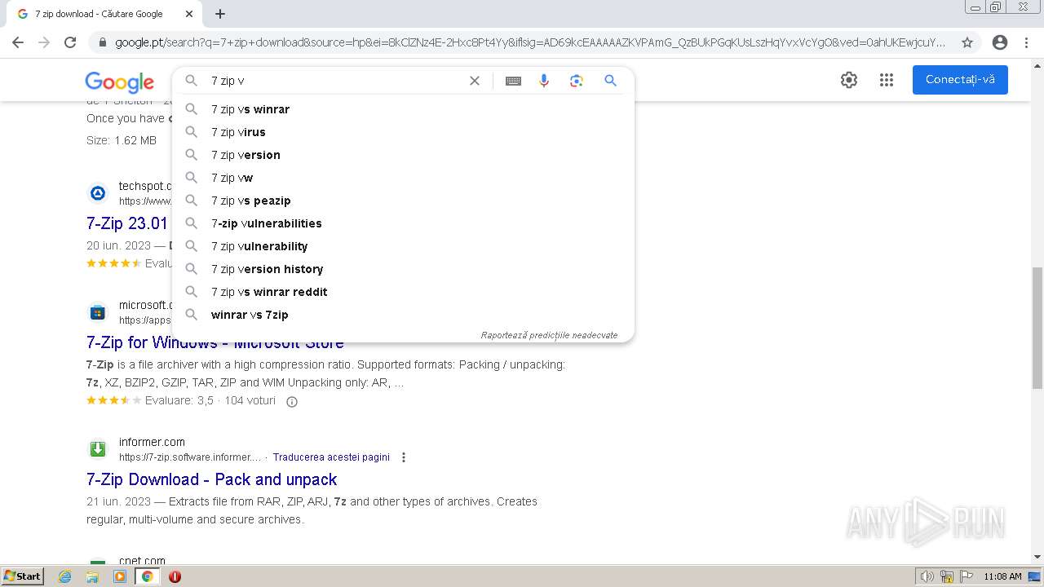This screenshot has width=1044, height=587.
Task: Choose suggestion '7 zip version history'
Action: pos(403,269)
